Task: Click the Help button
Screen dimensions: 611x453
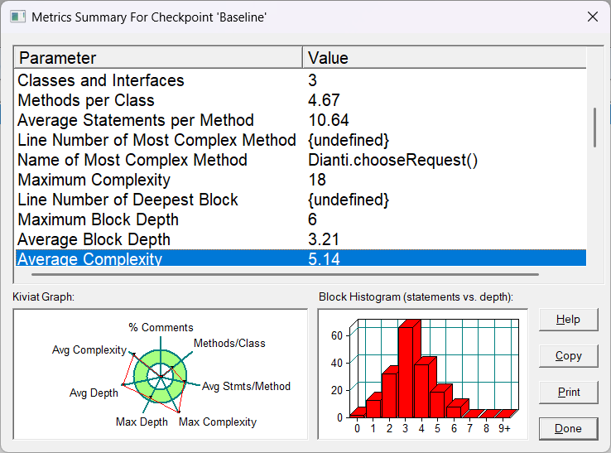Action: pos(568,320)
